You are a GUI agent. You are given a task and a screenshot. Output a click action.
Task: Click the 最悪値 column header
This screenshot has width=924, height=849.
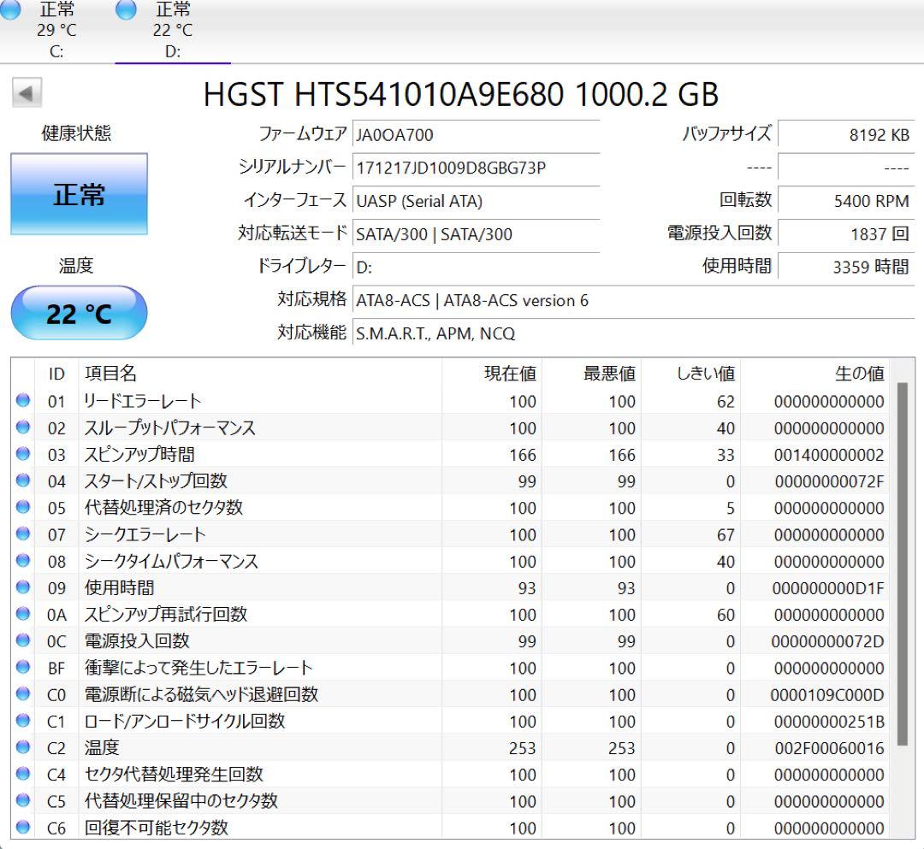[x=591, y=374]
